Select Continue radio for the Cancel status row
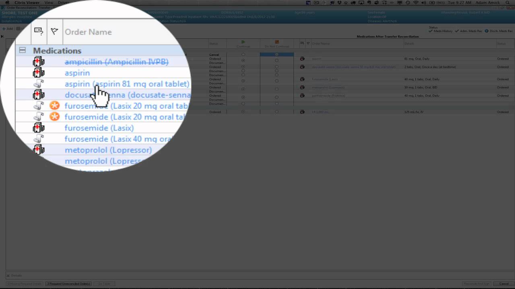This screenshot has height=289, width=515. (243, 55)
